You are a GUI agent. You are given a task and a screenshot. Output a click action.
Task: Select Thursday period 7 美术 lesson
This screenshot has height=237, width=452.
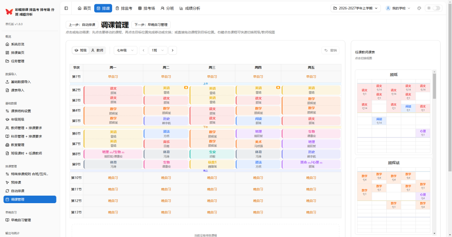(x=258, y=144)
